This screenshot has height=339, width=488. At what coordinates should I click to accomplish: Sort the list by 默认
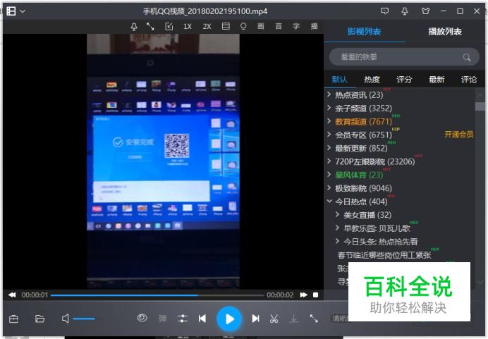point(339,80)
